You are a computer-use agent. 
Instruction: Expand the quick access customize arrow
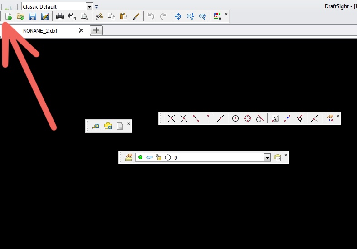97,7
